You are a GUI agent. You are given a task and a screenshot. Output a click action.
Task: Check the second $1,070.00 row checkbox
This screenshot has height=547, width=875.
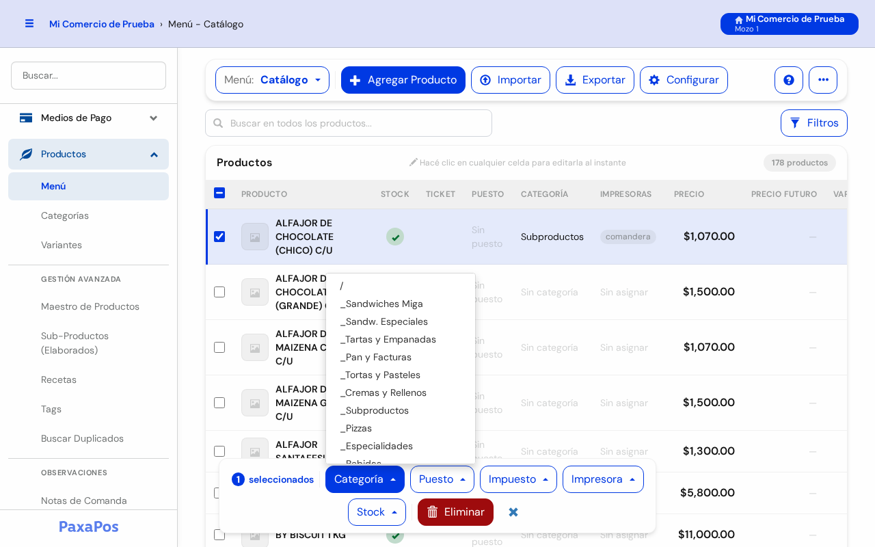click(219, 347)
